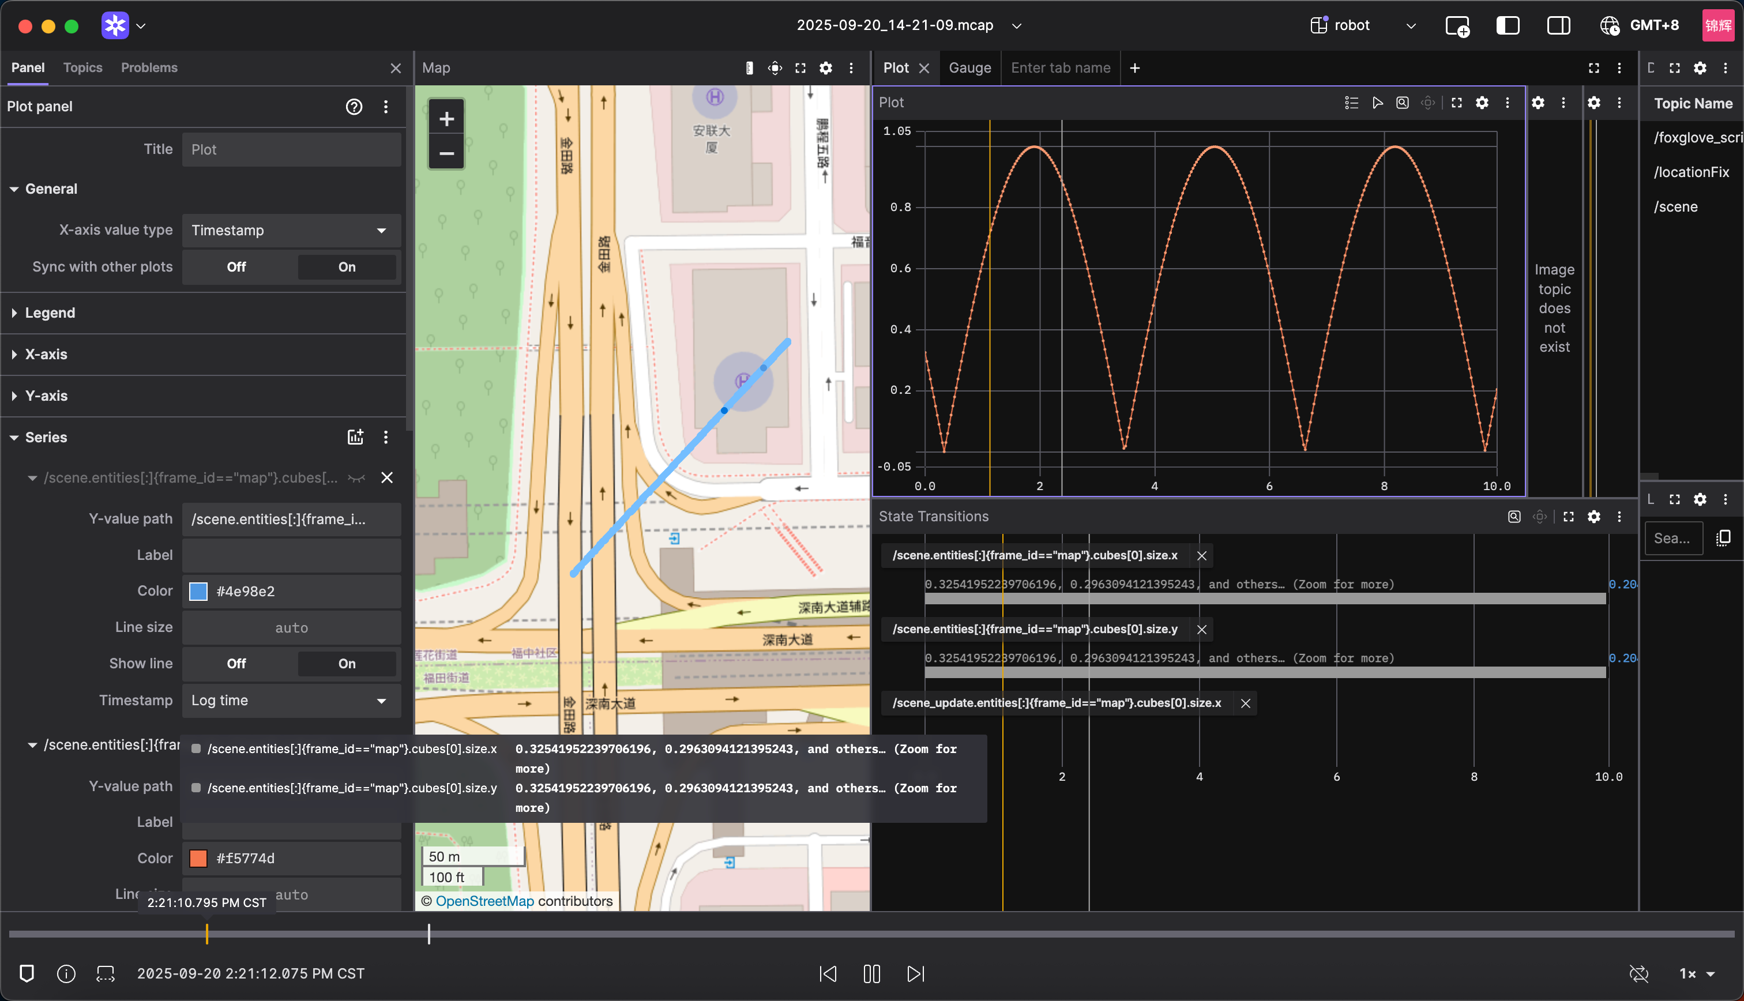Fullscreen the State Transitions panel

1568,516
